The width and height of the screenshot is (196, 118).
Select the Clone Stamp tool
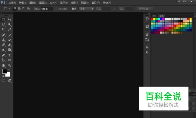tap(3, 40)
